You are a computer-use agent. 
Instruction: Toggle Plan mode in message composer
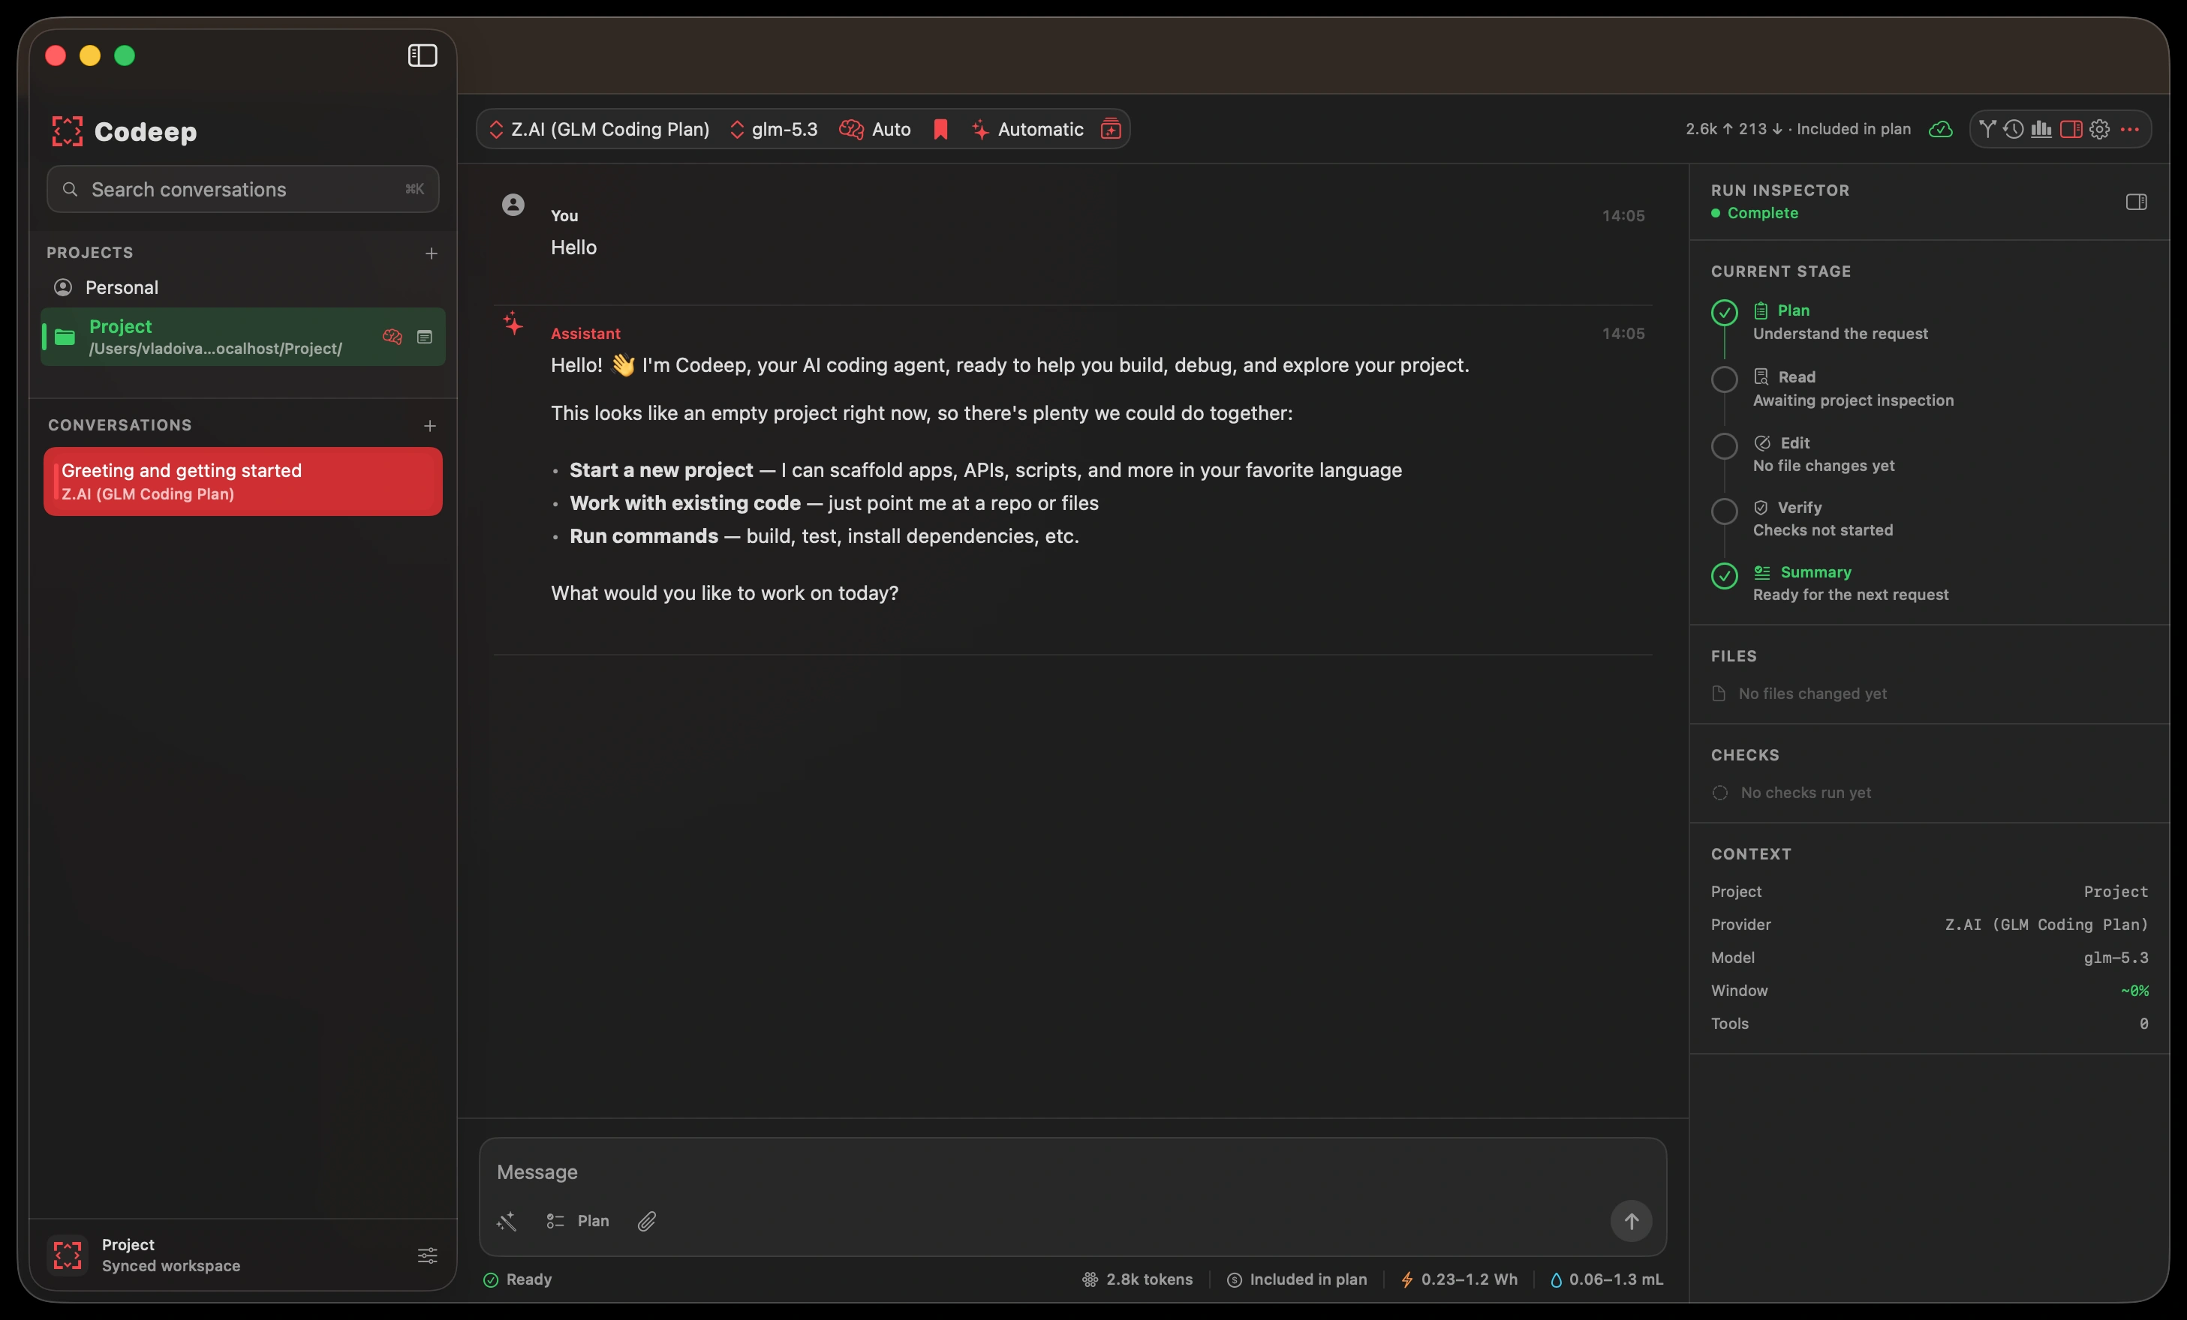(578, 1222)
